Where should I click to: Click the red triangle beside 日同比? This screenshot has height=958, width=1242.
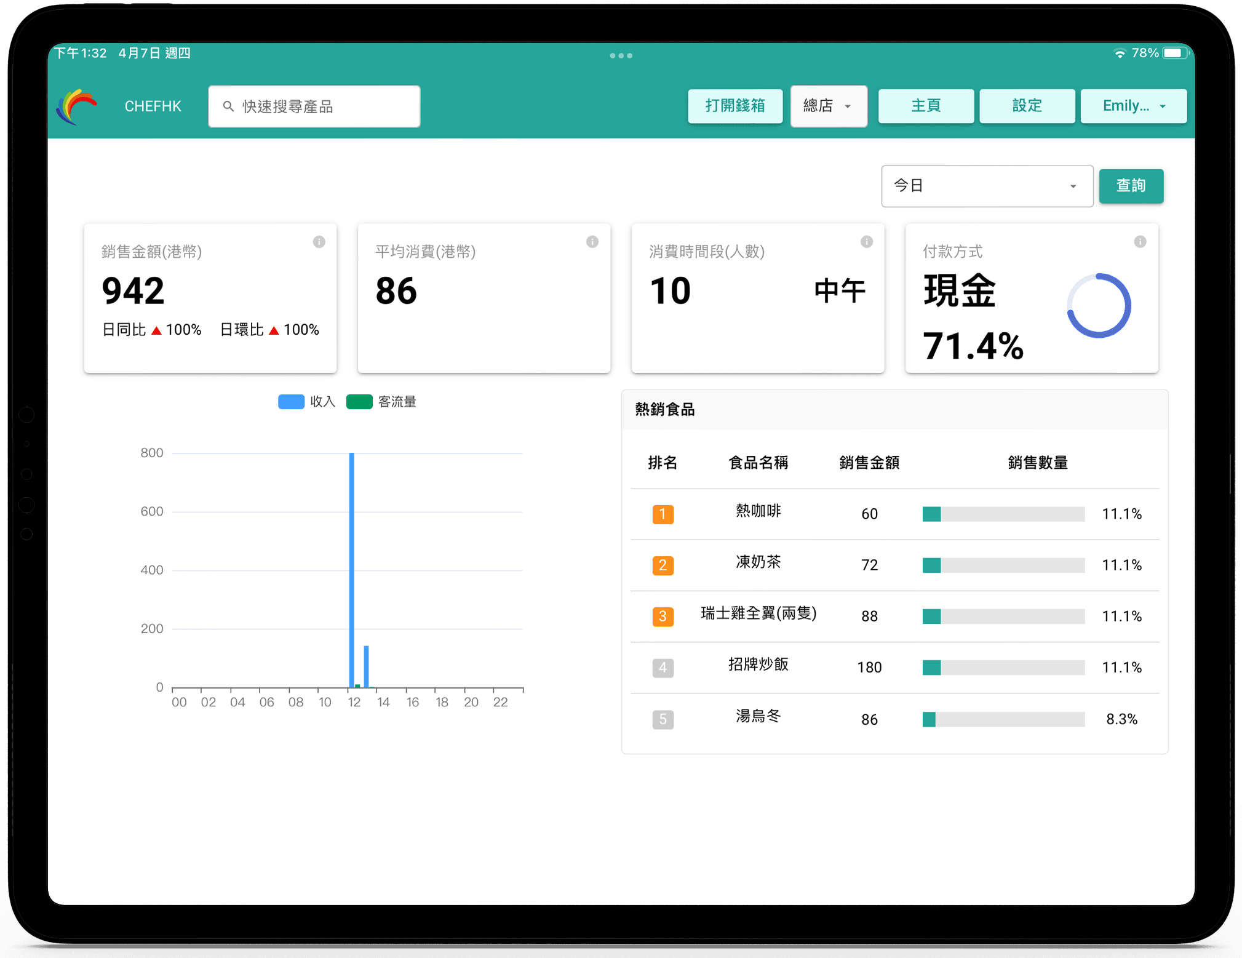click(x=156, y=330)
